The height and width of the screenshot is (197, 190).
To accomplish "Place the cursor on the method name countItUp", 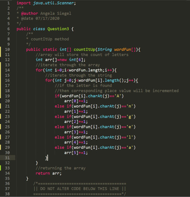I will click(84, 50).
